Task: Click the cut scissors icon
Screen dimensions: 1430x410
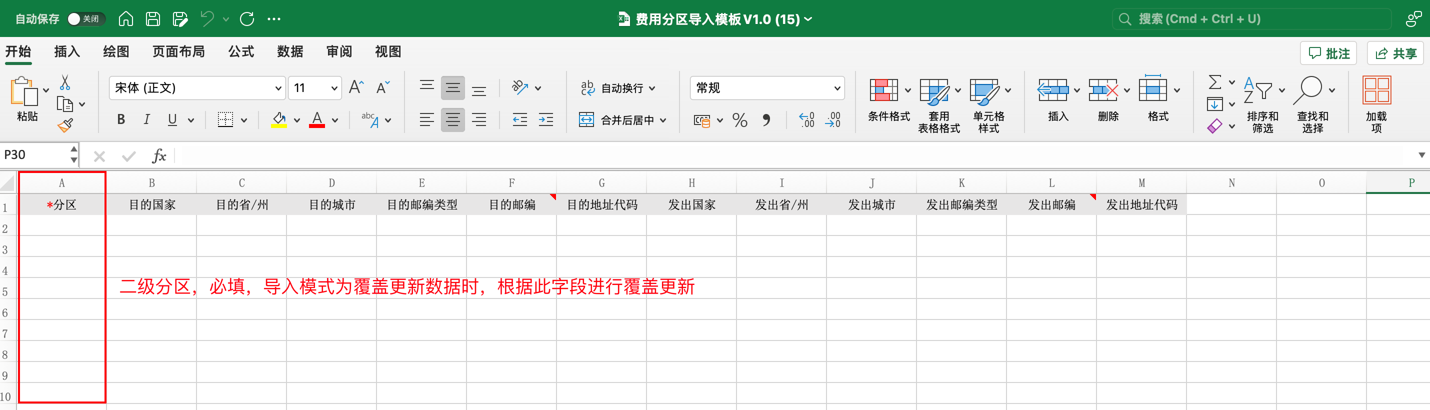Action: (65, 82)
